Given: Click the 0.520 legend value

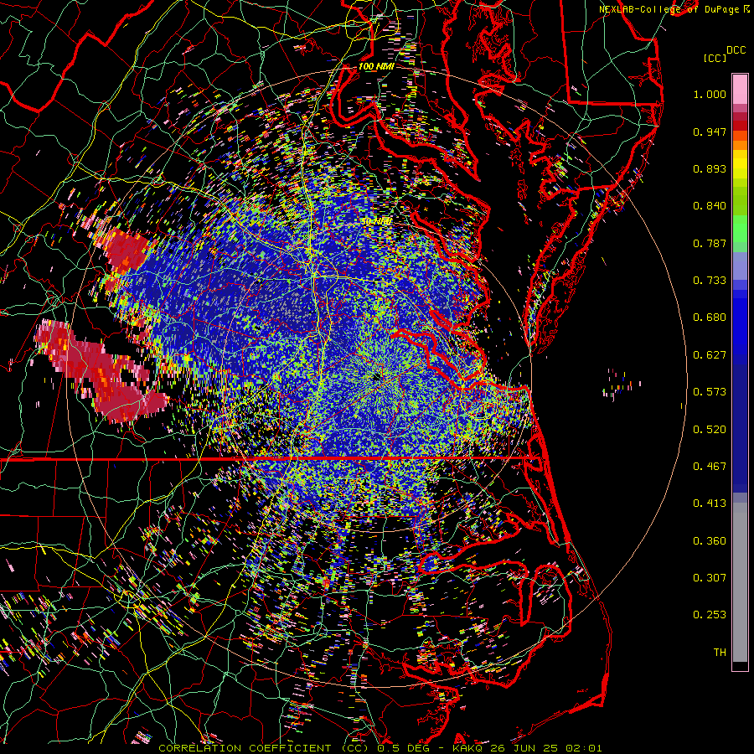Looking at the screenshot, I should tap(710, 430).
